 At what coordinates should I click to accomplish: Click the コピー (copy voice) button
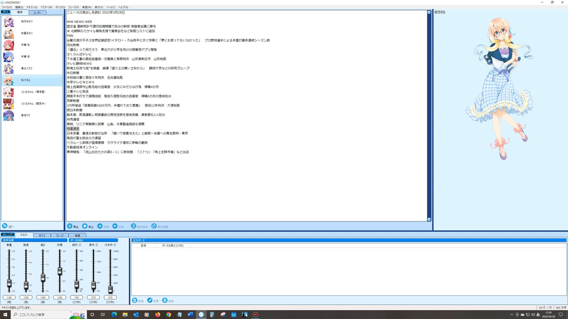[8, 226]
